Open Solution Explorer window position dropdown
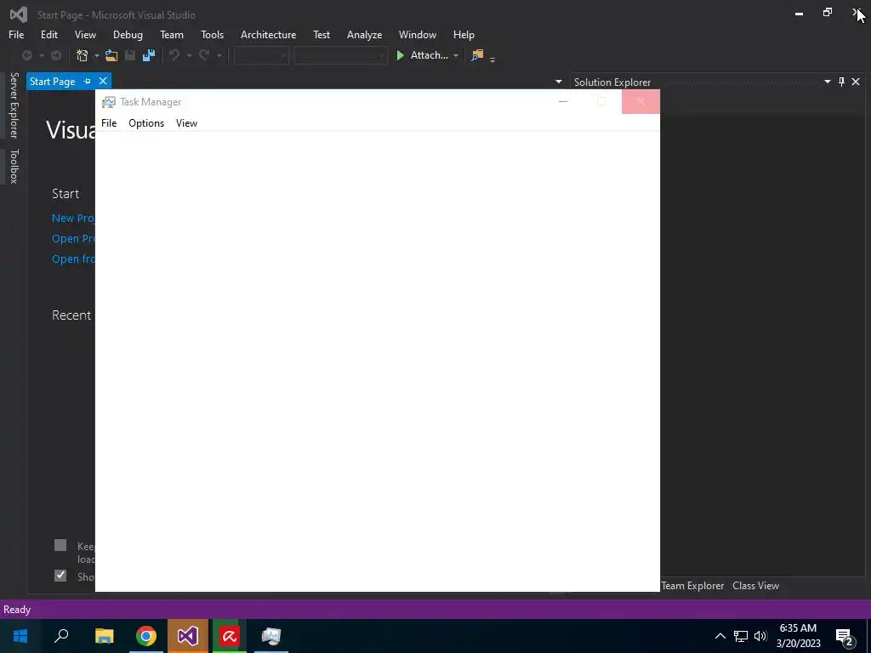871x653 pixels. coord(827,82)
